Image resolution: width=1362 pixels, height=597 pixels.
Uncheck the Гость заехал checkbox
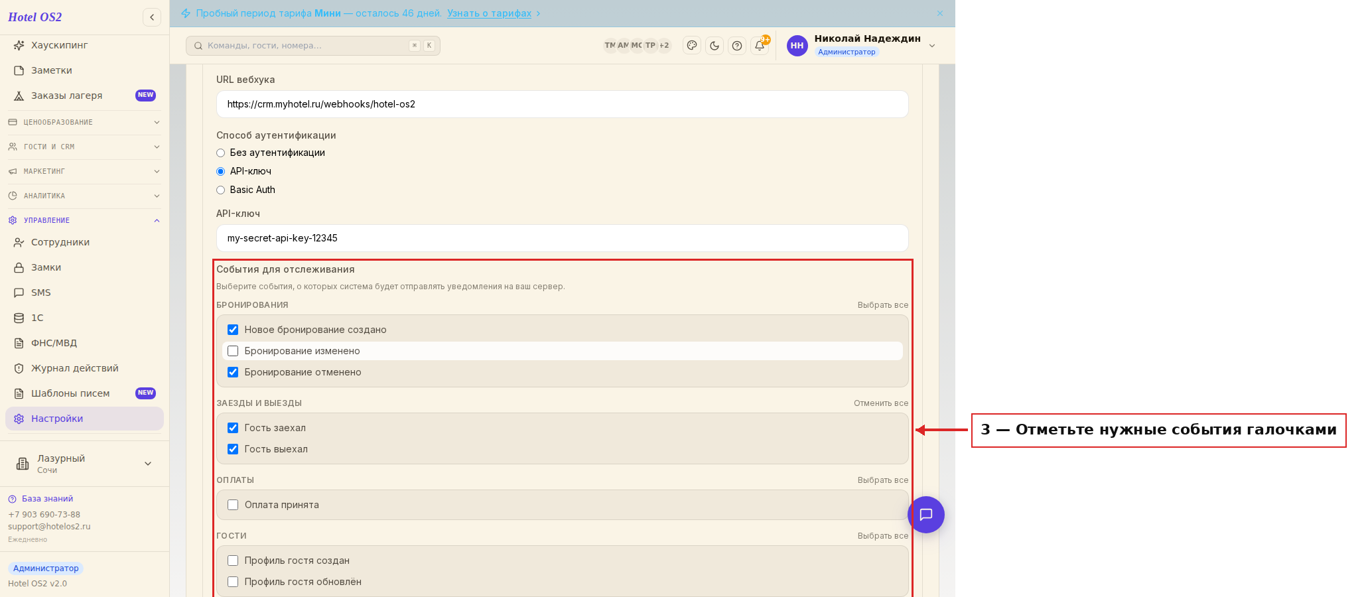coord(233,428)
